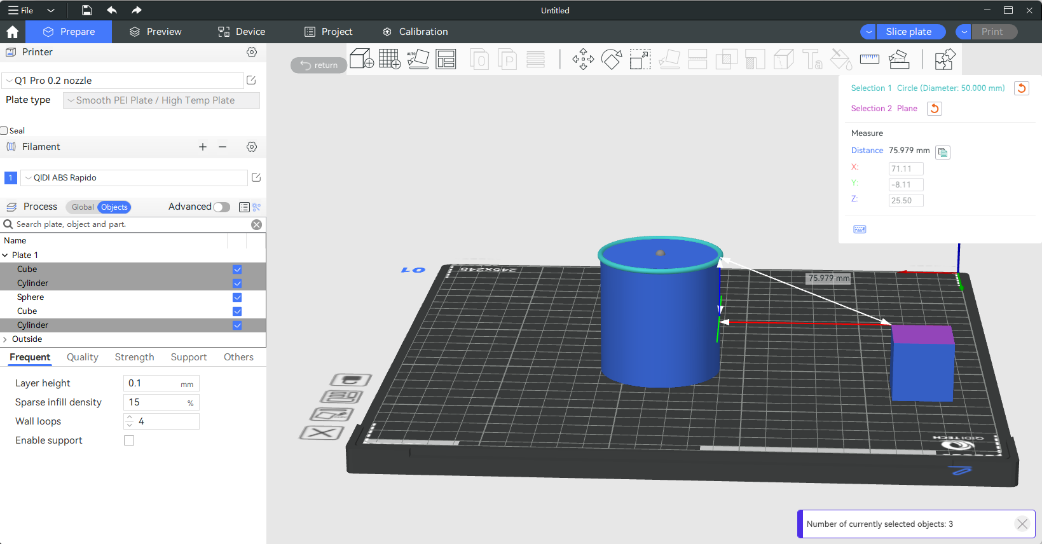Uncheck the Sphere object's printable checkbox
Image resolution: width=1042 pixels, height=544 pixels.
click(x=237, y=297)
